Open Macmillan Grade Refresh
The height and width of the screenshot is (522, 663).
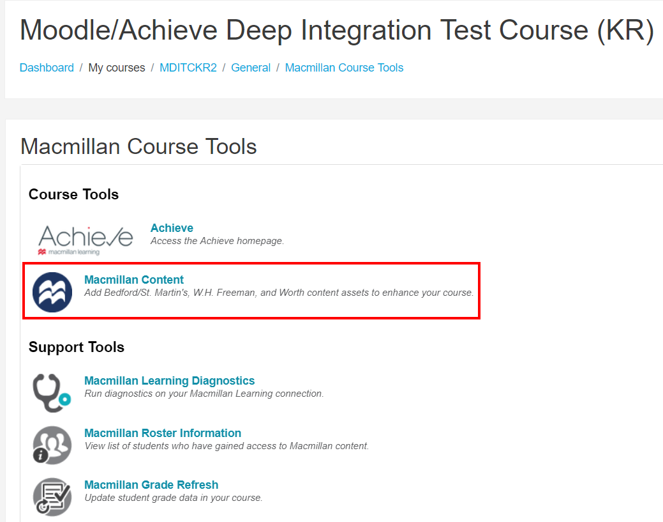tap(151, 484)
